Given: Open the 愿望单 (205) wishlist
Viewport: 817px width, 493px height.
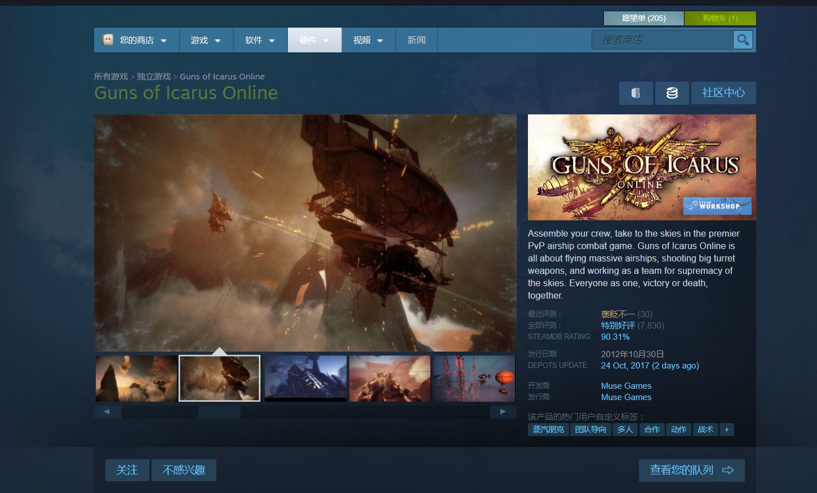Looking at the screenshot, I should pos(643,18).
